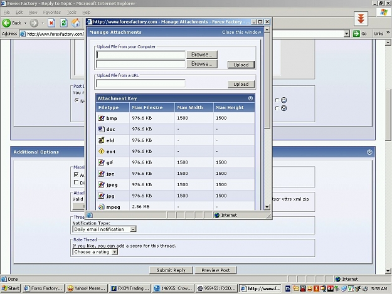Open the Edit menu

(x=19, y=13)
